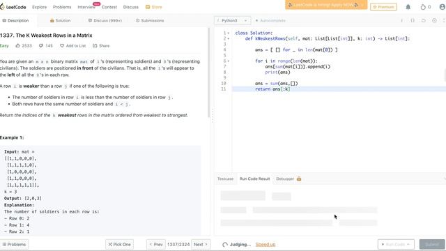Click code line 10 ans = sum(ans,[])
The width and height of the screenshot is (446, 251).
coord(277,84)
